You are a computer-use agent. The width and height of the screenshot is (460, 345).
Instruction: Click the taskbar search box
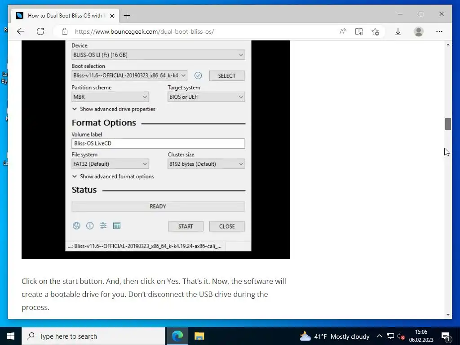(x=93, y=336)
